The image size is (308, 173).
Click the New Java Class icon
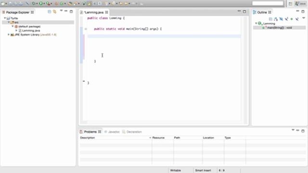tap(62, 3)
